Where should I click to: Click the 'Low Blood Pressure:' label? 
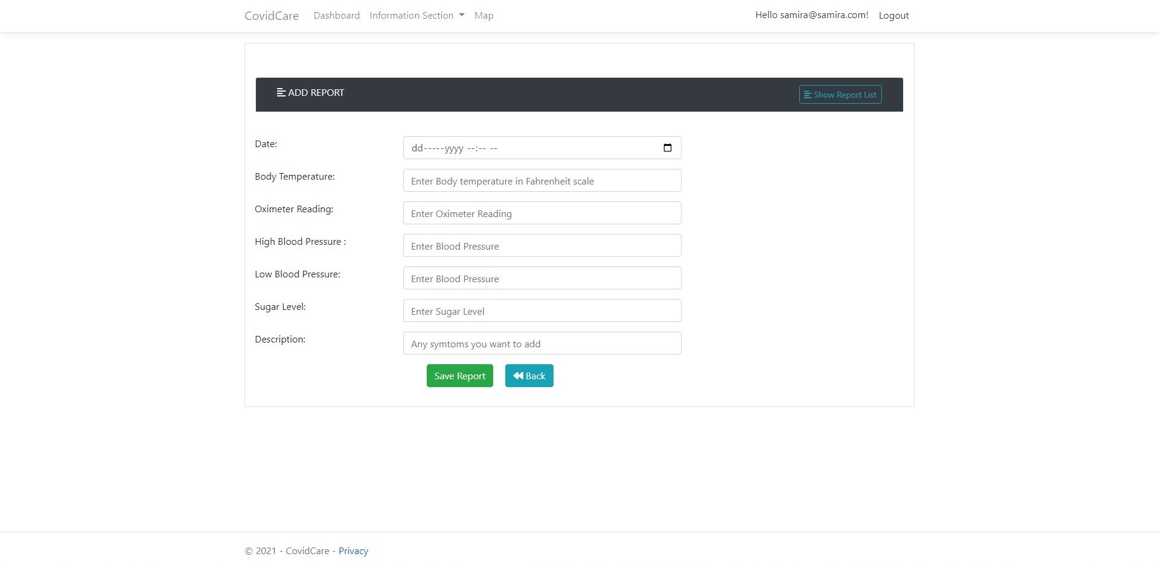tap(298, 274)
